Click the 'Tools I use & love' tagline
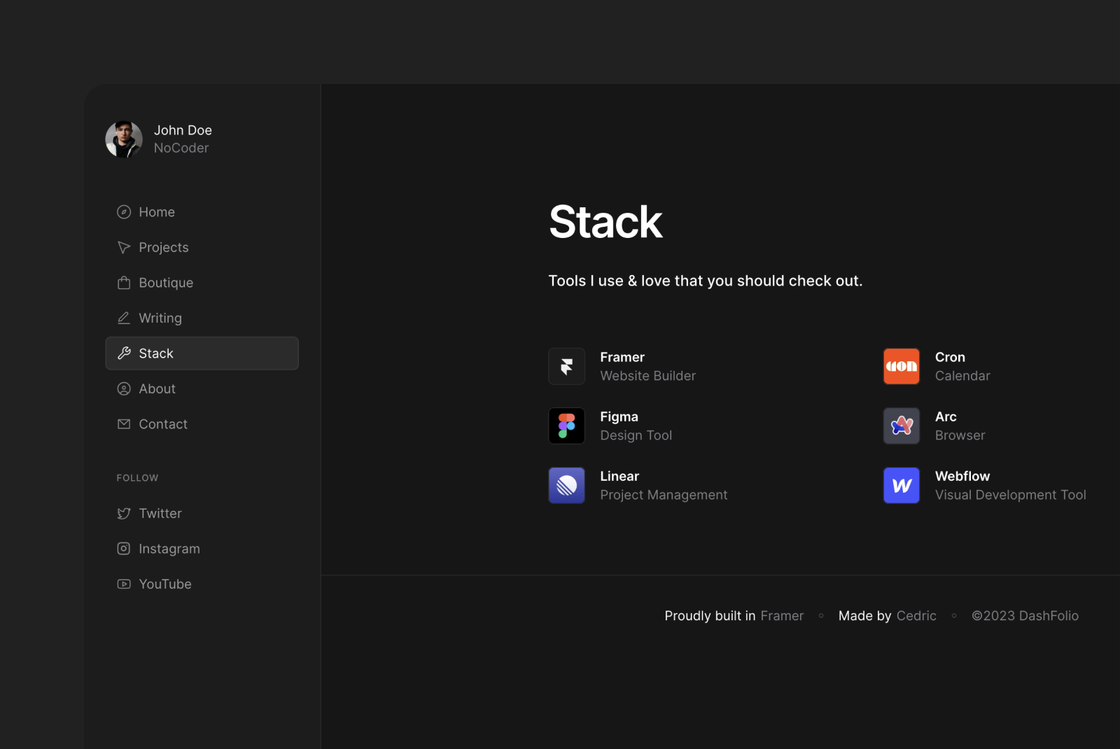1120x749 pixels. [705, 281]
